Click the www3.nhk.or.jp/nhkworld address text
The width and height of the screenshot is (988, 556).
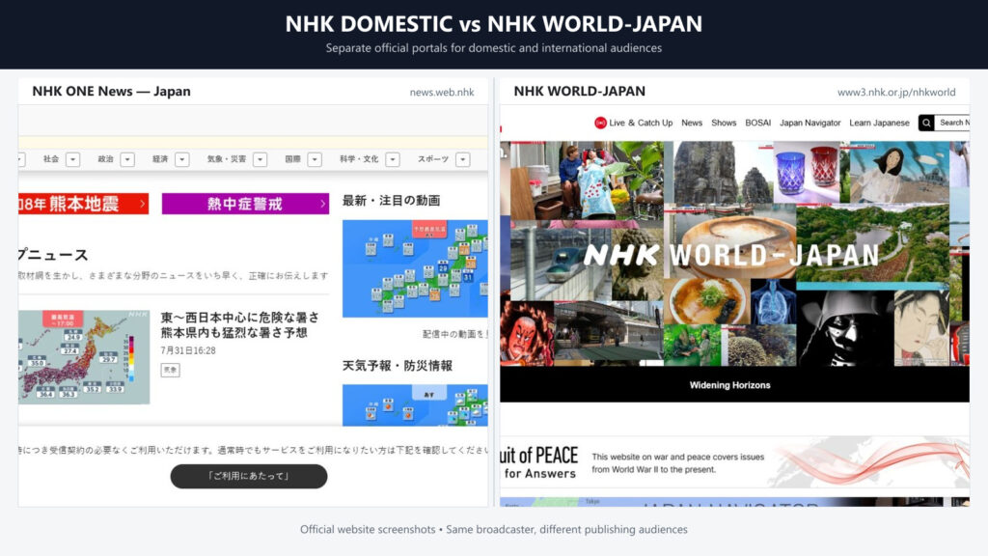pos(896,92)
